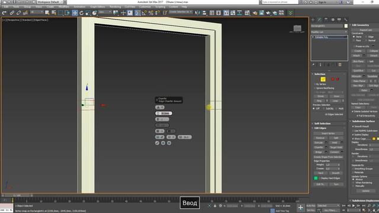Viewport: 379px width, 213px height.
Task: Open the Group menu
Action: pos(27,7)
